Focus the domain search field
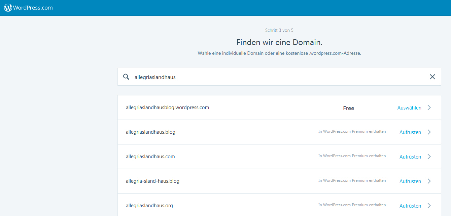 click(279, 77)
